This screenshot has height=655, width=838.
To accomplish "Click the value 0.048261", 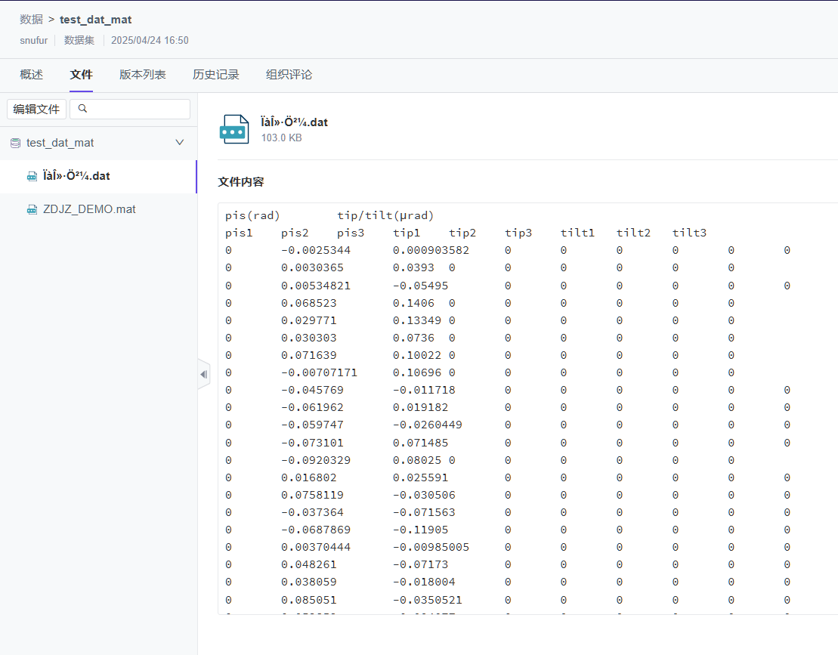I will [309, 564].
